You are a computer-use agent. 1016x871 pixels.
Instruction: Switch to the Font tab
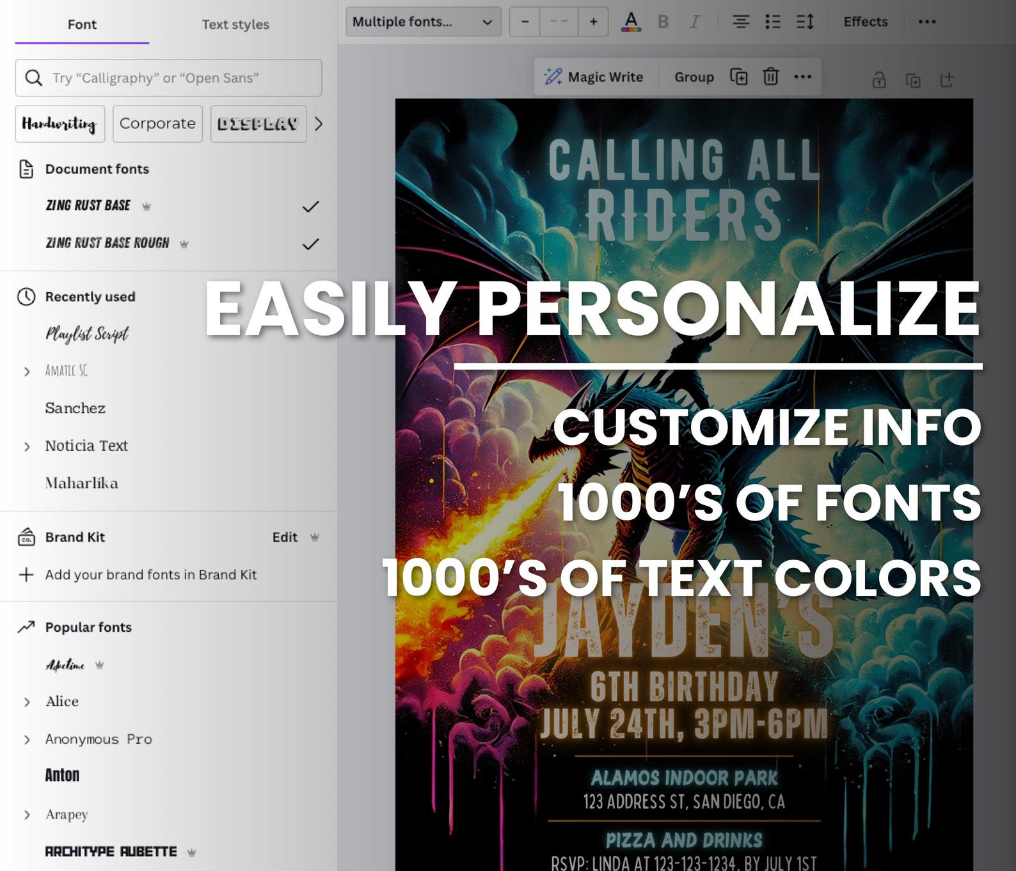click(x=82, y=24)
